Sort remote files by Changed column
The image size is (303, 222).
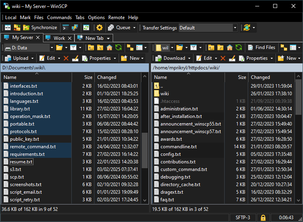pyautogui.click(x=260, y=77)
